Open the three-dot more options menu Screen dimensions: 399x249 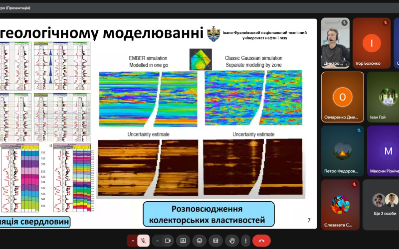245,241
